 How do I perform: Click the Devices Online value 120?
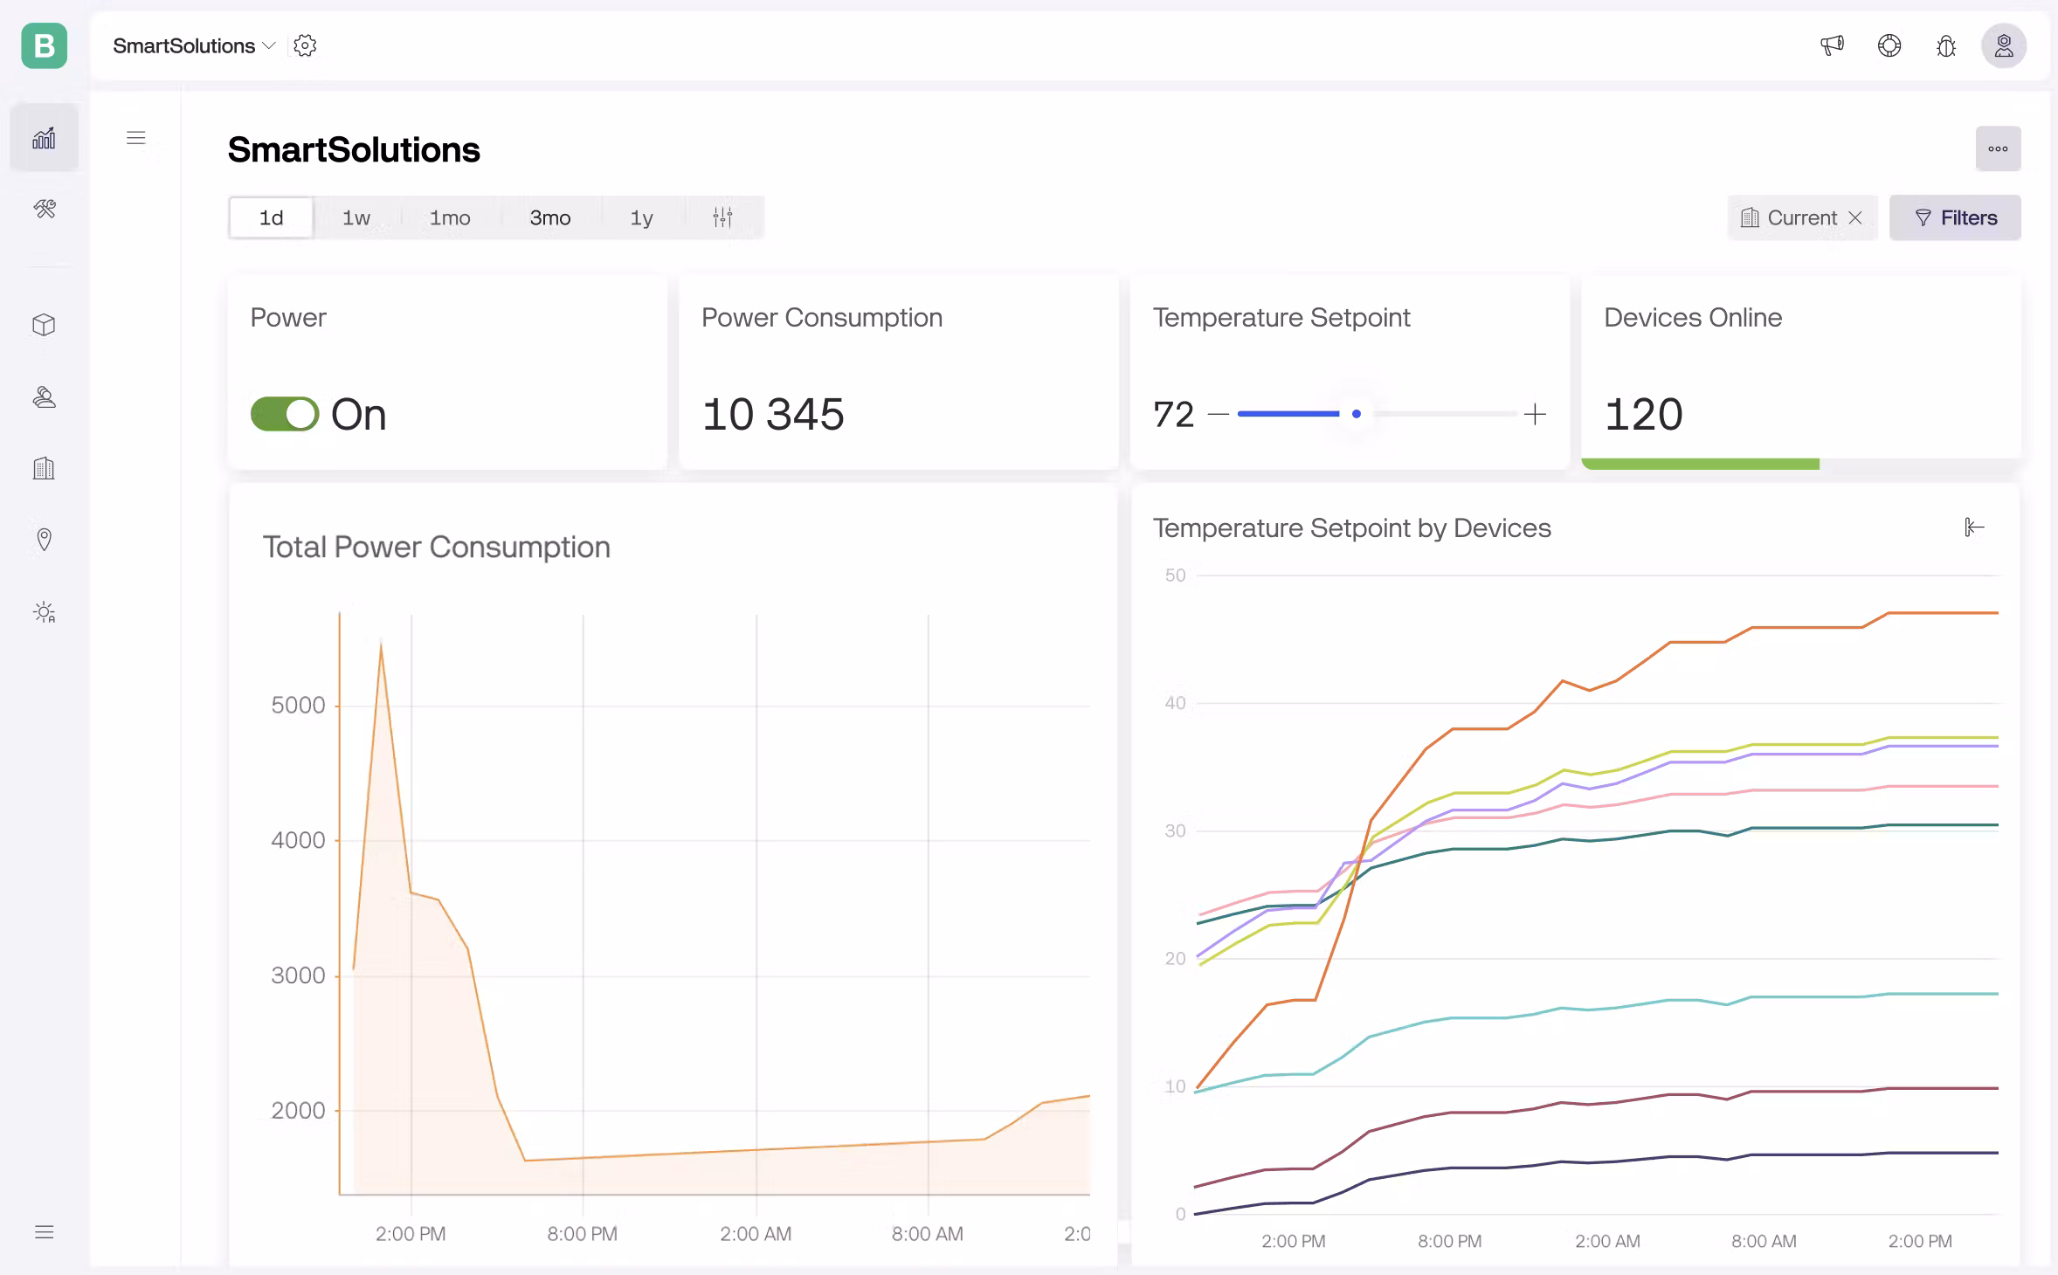[x=1643, y=414]
